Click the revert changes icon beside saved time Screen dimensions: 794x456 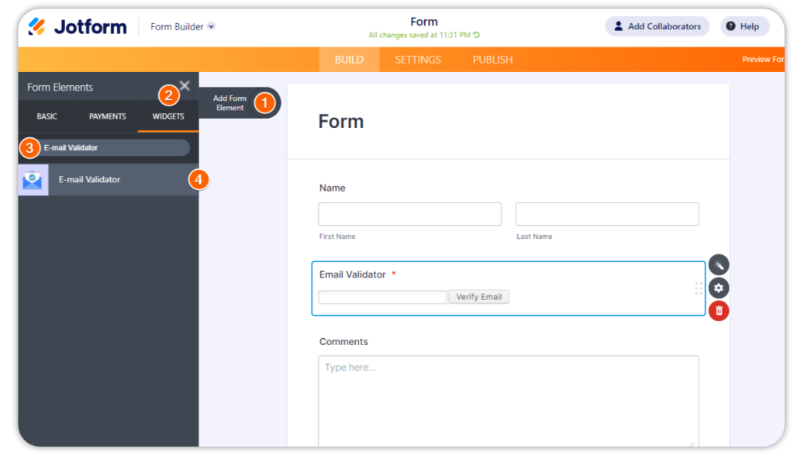pyautogui.click(x=477, y=35)
